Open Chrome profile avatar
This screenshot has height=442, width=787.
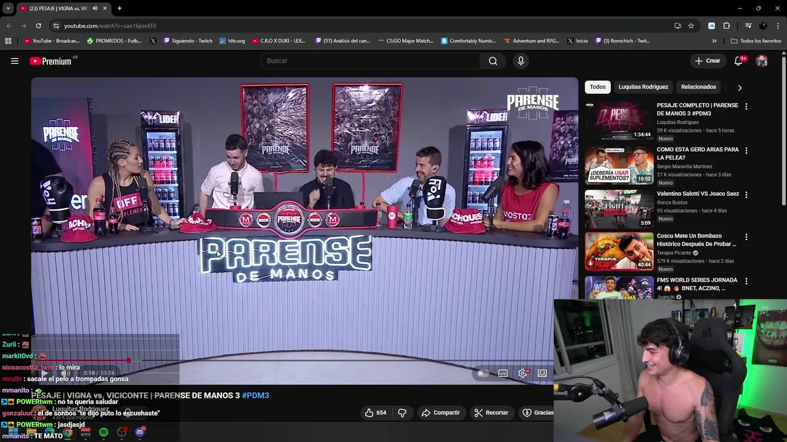point(763,26)
